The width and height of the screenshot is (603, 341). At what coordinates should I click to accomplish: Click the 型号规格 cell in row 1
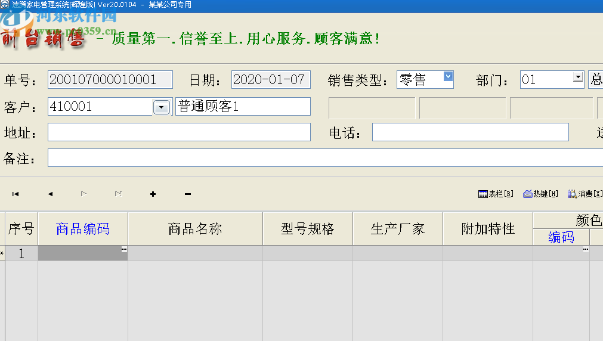click(308, 253)
